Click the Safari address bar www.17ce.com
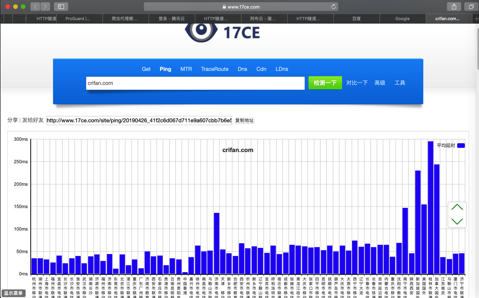This screenshot has width=479, height=298. coord(241,7)
